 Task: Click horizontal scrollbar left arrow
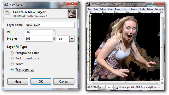tap(92, 83)
